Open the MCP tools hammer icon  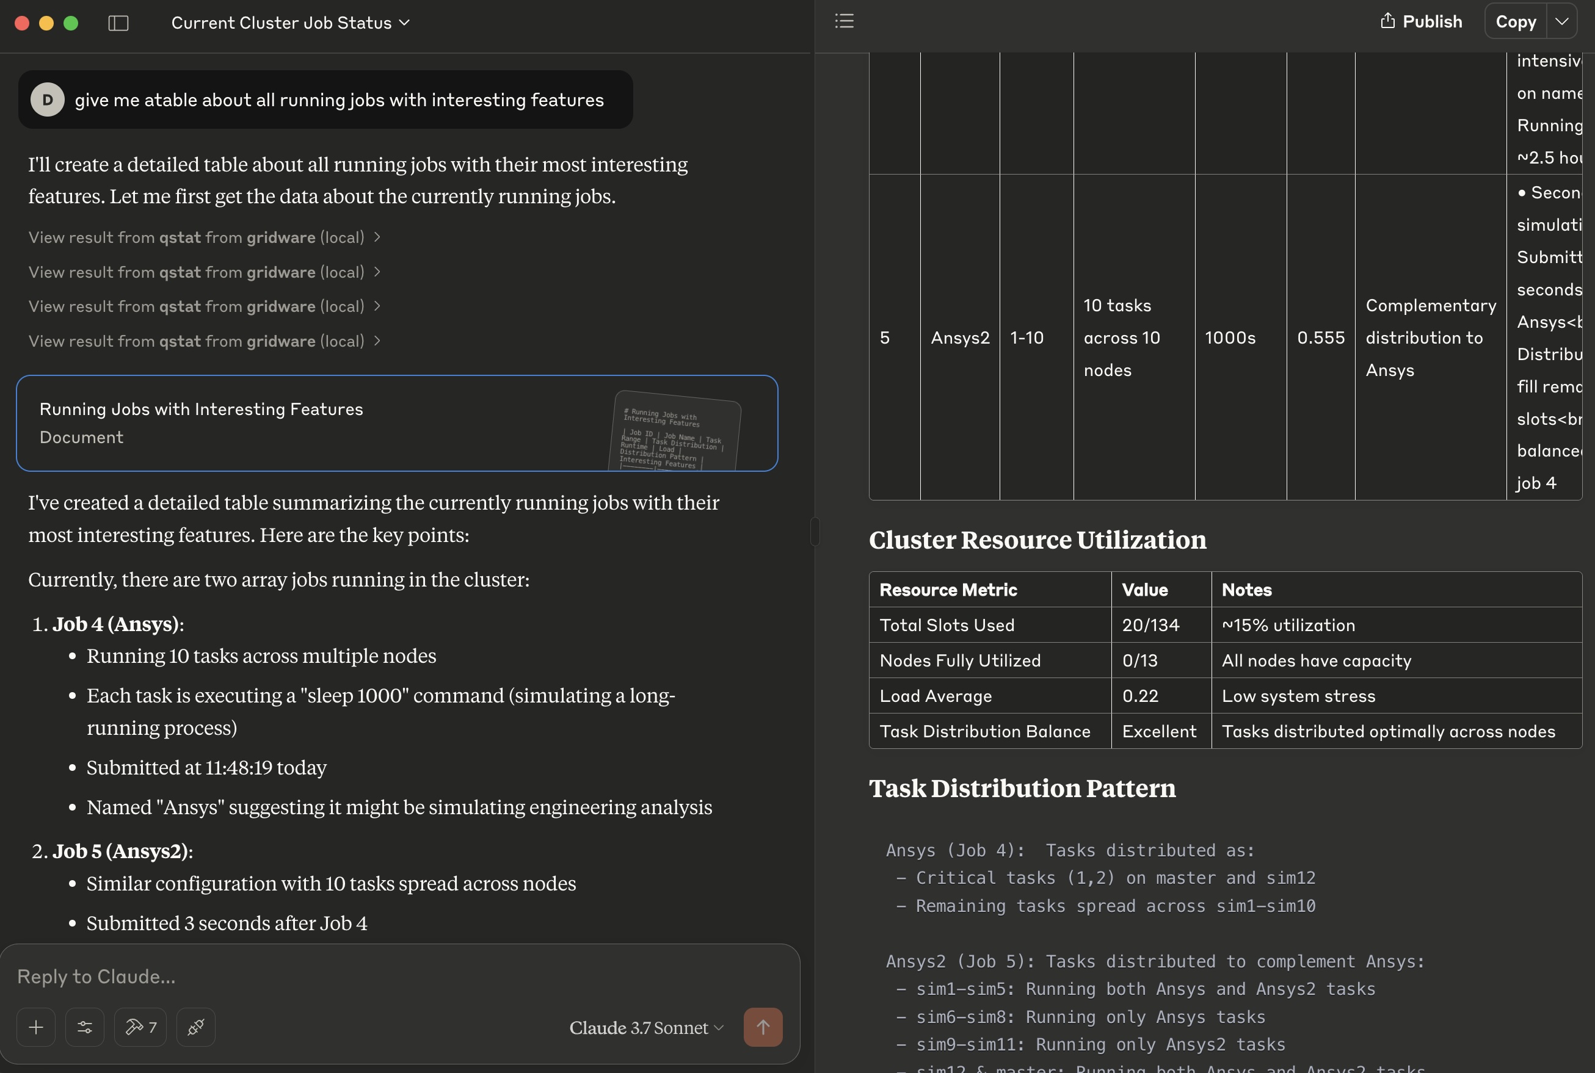pos(140,1027)
